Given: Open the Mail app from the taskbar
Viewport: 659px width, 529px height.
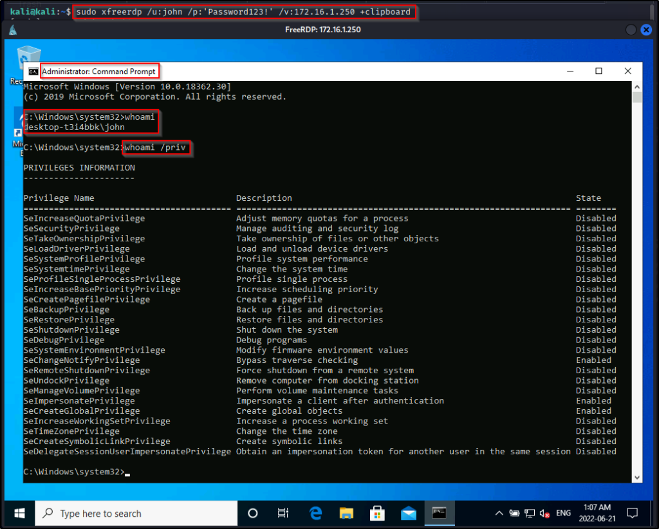Looking at the screenshot, I should (408, 513).
